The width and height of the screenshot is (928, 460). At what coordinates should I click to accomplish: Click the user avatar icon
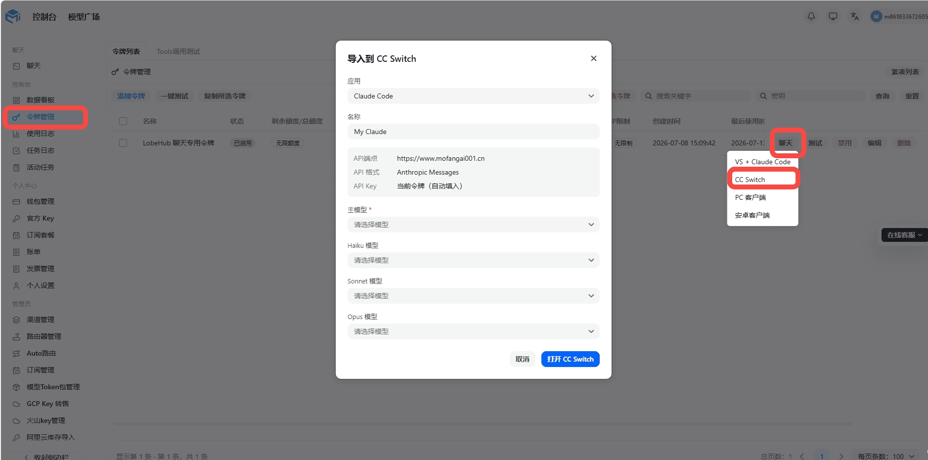[876, 16]
